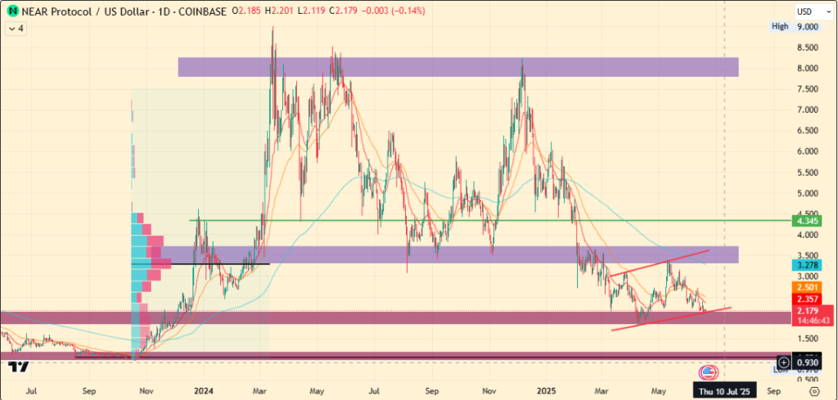Select the lower red trendline near 2.000

pyautogui.click(x=671, y=319)
